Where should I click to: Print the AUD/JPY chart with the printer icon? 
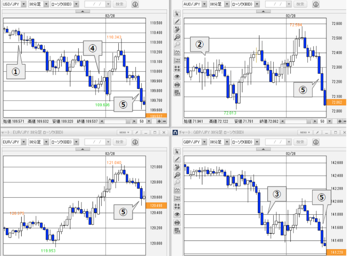(177, 85)
